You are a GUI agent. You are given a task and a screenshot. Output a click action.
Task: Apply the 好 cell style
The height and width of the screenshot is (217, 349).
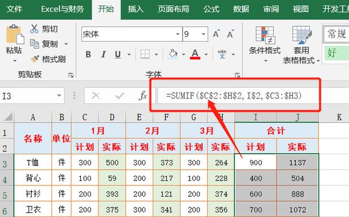coord(337,53)
